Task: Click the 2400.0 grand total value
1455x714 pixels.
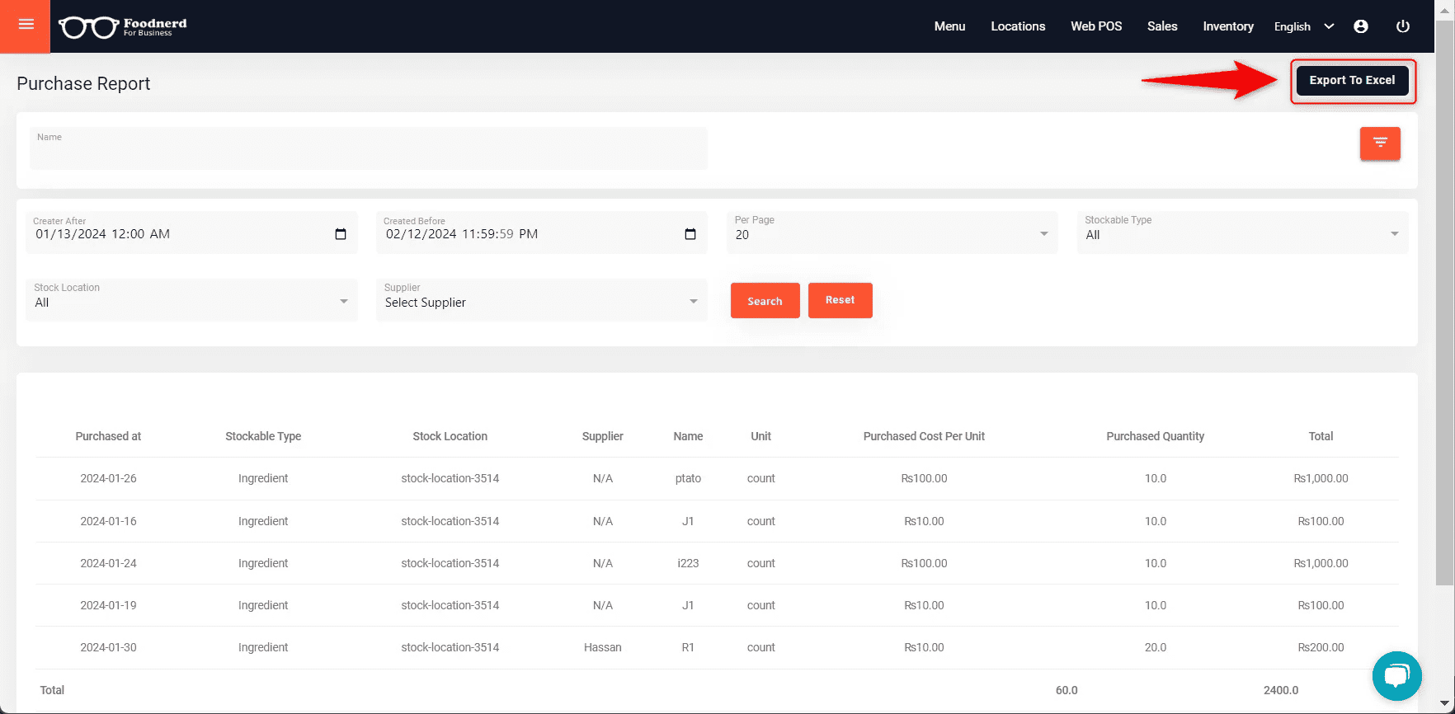Action: (1280, 690)
